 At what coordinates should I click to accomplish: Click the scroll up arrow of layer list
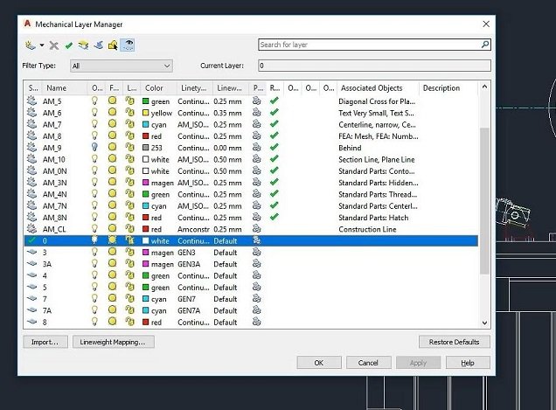[484, 87]
